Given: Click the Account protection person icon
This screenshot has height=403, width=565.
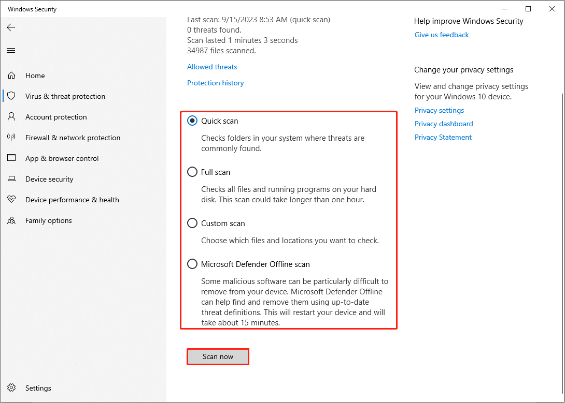Looking at the screenshot, I should (x=11, y=116).
